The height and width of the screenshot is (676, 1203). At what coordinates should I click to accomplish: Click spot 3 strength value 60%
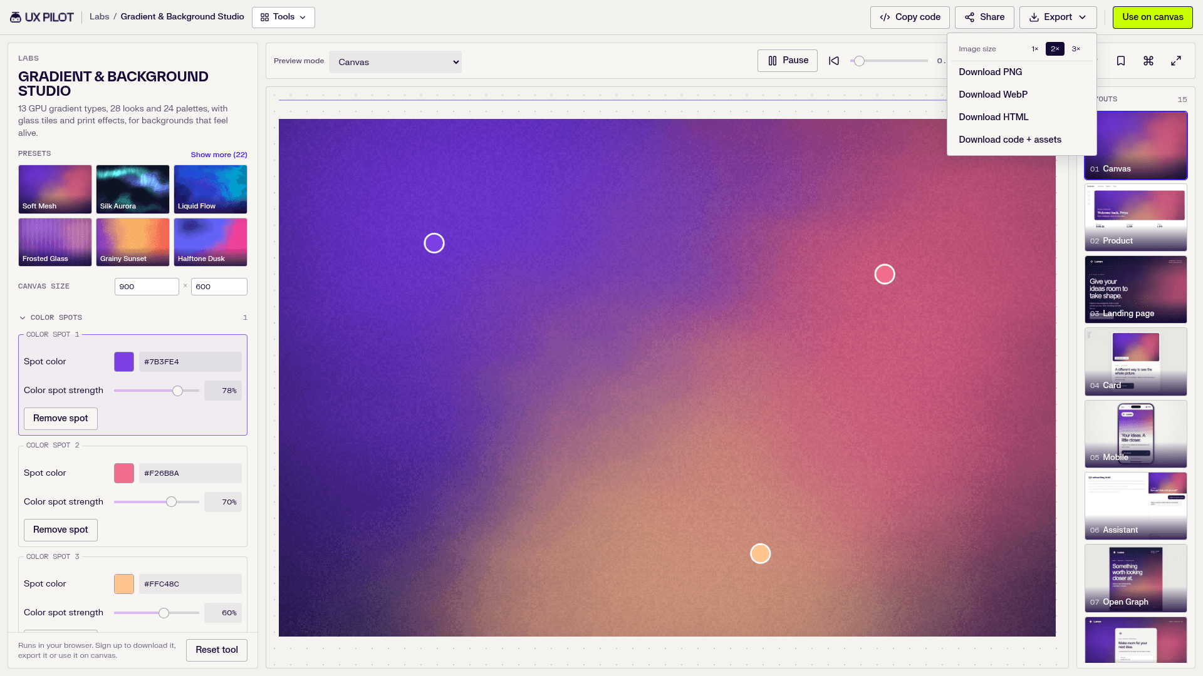click(223, 613)
